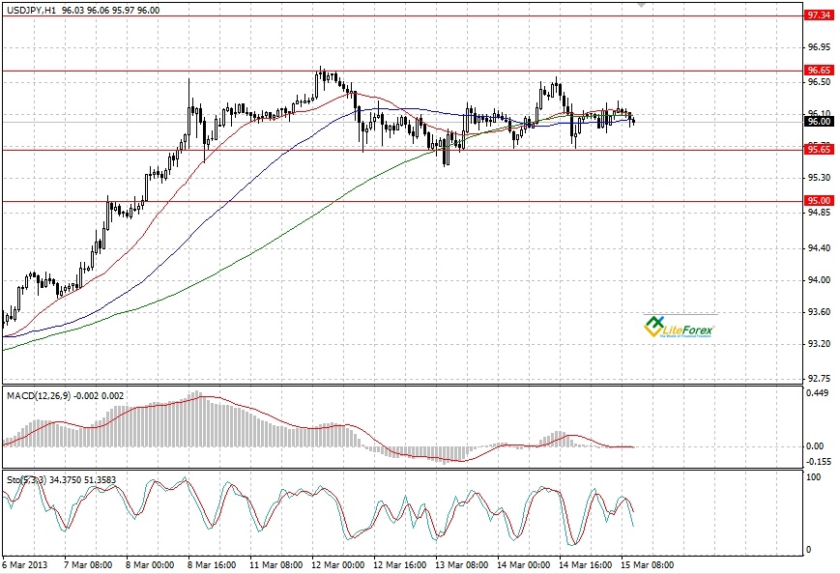The image size is (840, 574).
Task: Click the 93.60 price axis value
Action: click(x=819, y=311)
